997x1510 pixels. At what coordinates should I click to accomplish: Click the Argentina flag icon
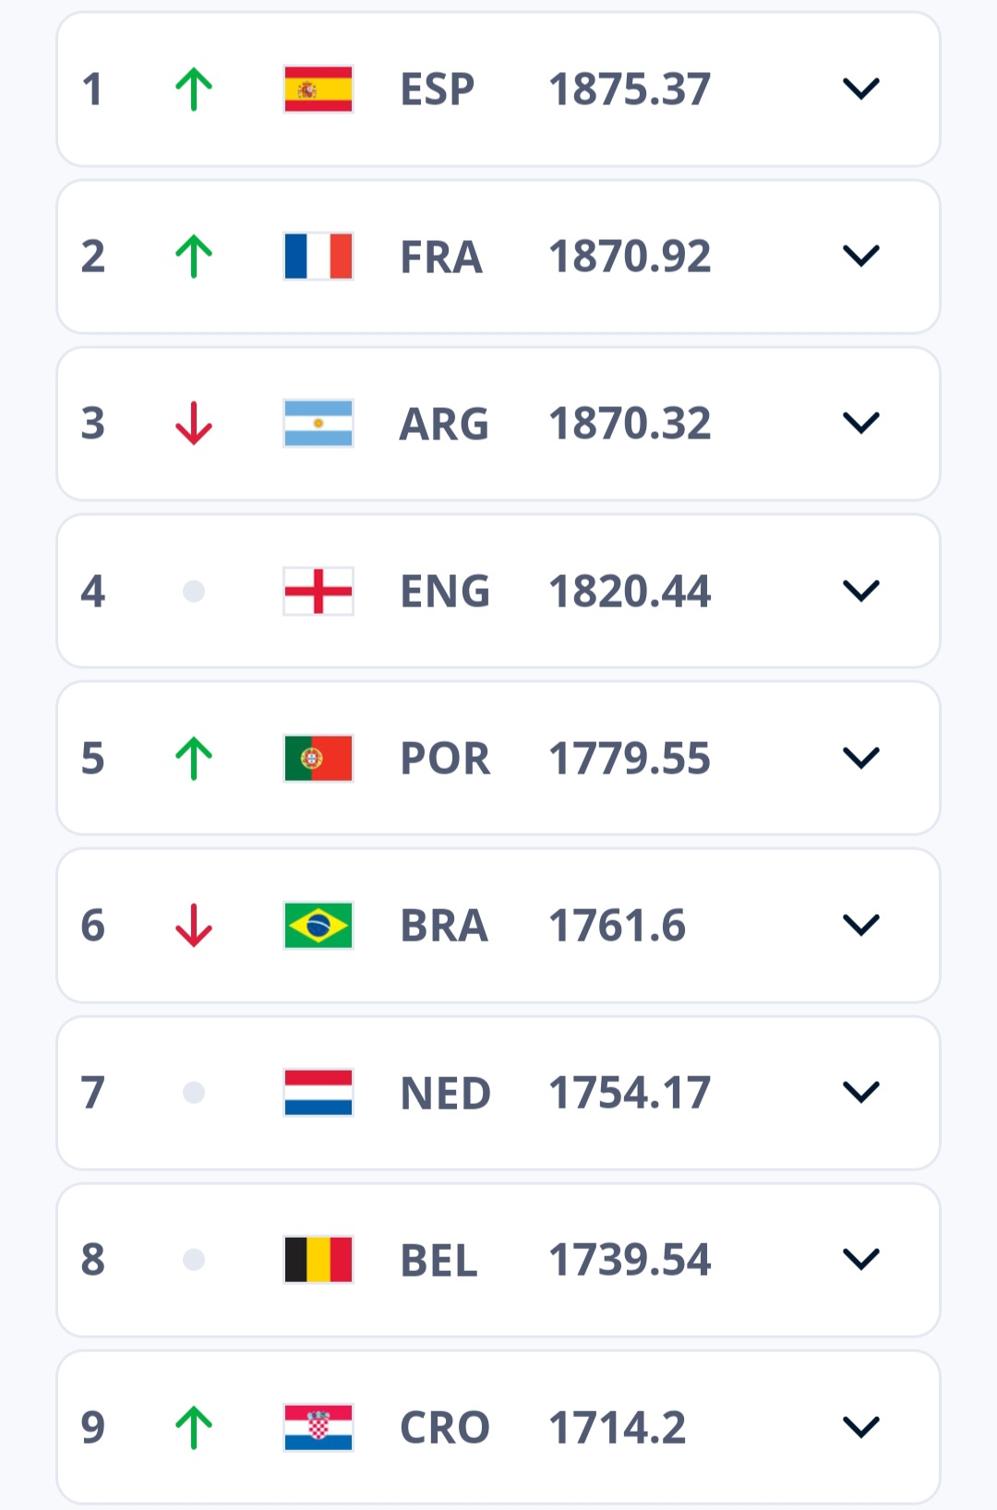point(318,424)
